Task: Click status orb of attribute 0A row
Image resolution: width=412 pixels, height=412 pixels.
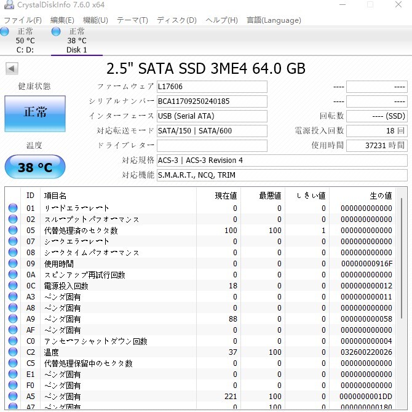Action: click(x=13, y=274)
